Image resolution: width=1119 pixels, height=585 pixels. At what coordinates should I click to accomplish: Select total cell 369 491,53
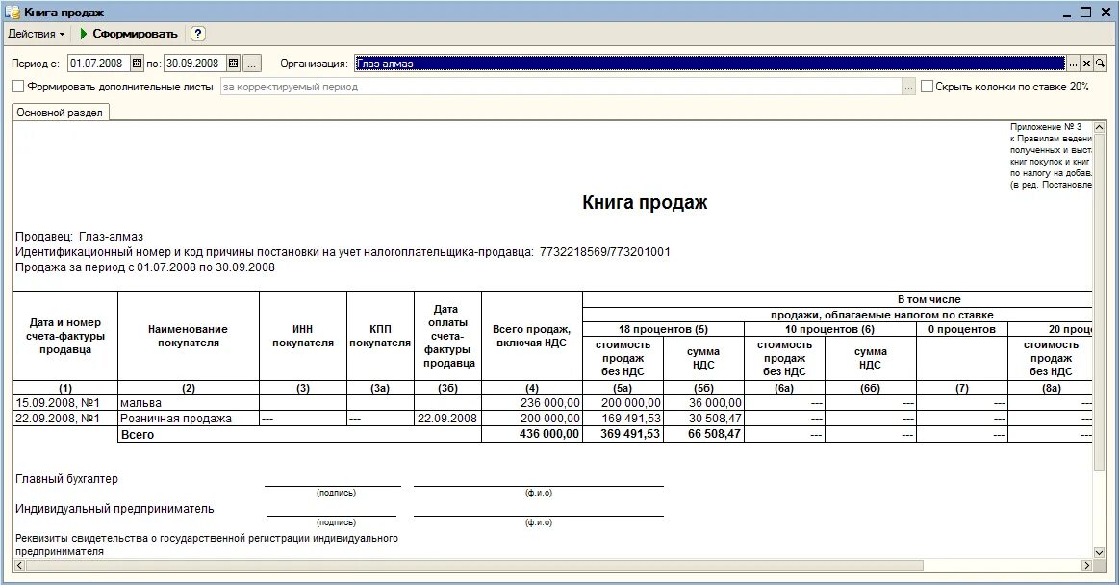[623, 435]
